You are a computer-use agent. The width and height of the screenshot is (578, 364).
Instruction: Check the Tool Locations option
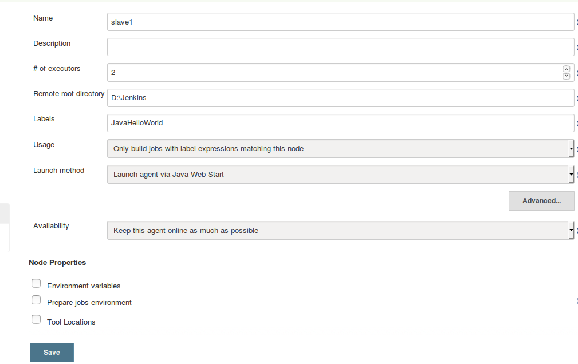[36, 319]
